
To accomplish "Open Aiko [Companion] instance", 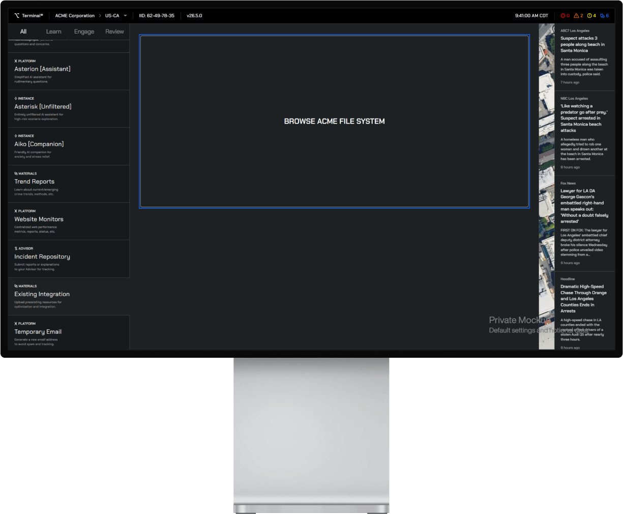I will pyautogui.click(x=39, y=144).
